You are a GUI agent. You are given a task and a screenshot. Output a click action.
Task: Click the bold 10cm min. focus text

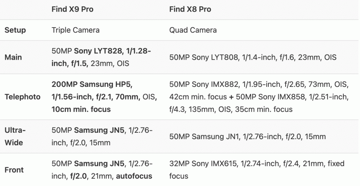pos(81,109)
